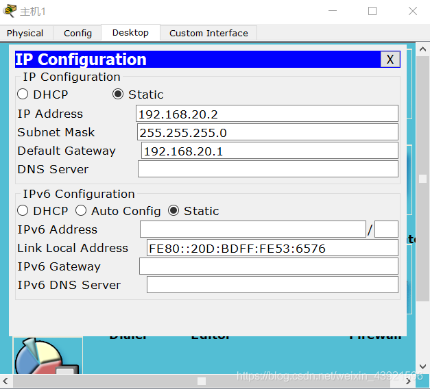Open the Config tab
This screenshot has width=430, height=389.
(x=77, y=33)
